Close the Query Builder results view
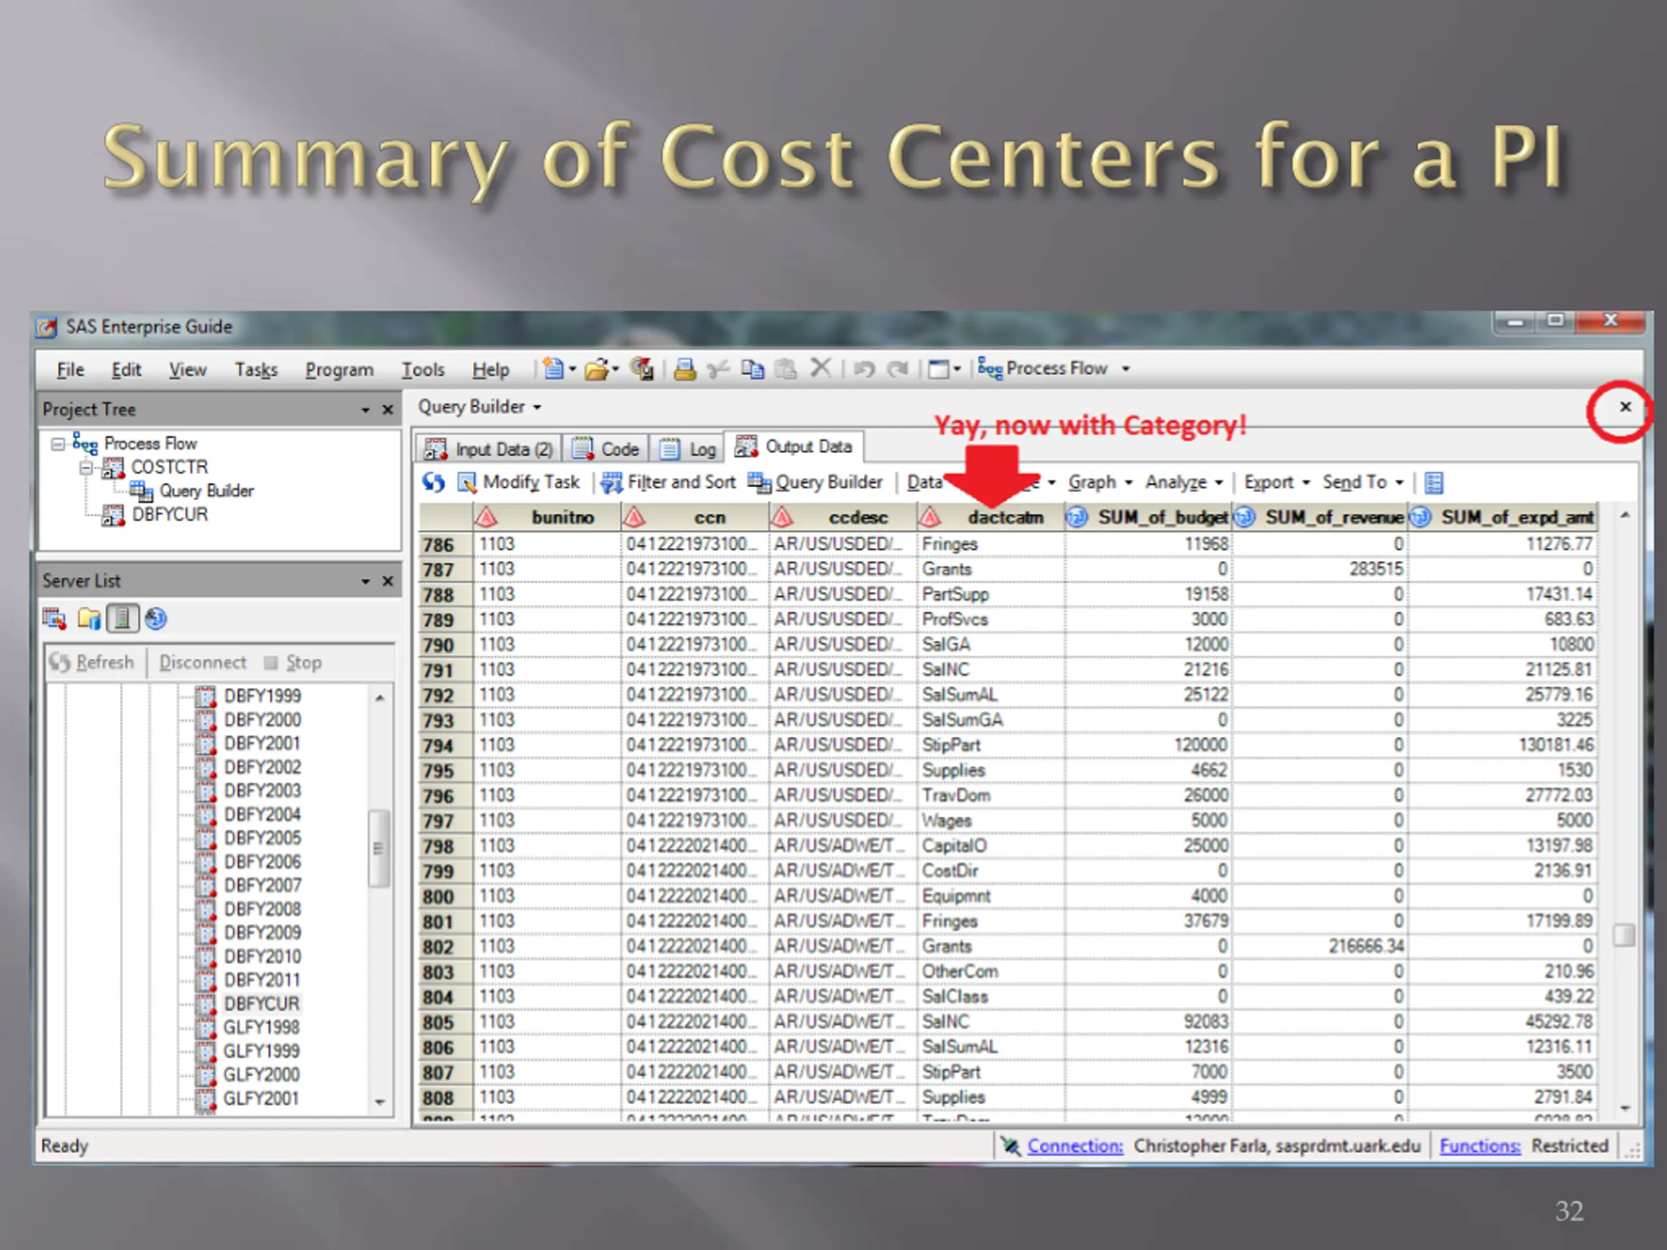The width and height of the screenshot is (1667, 1250). [x=1625, y=407]
